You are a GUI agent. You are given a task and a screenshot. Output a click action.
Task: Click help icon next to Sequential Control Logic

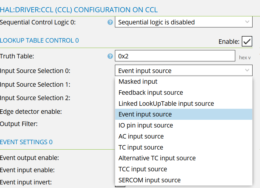(110, 22)
